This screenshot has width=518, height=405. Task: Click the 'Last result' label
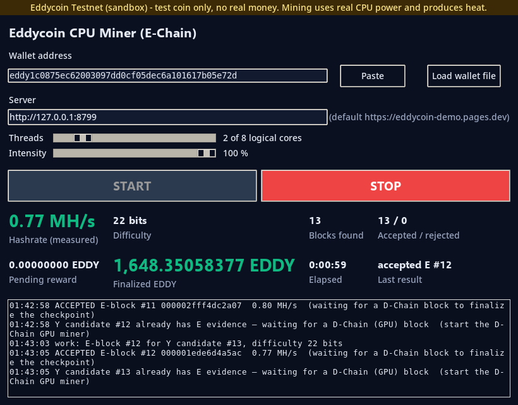[x=400, y=280]
